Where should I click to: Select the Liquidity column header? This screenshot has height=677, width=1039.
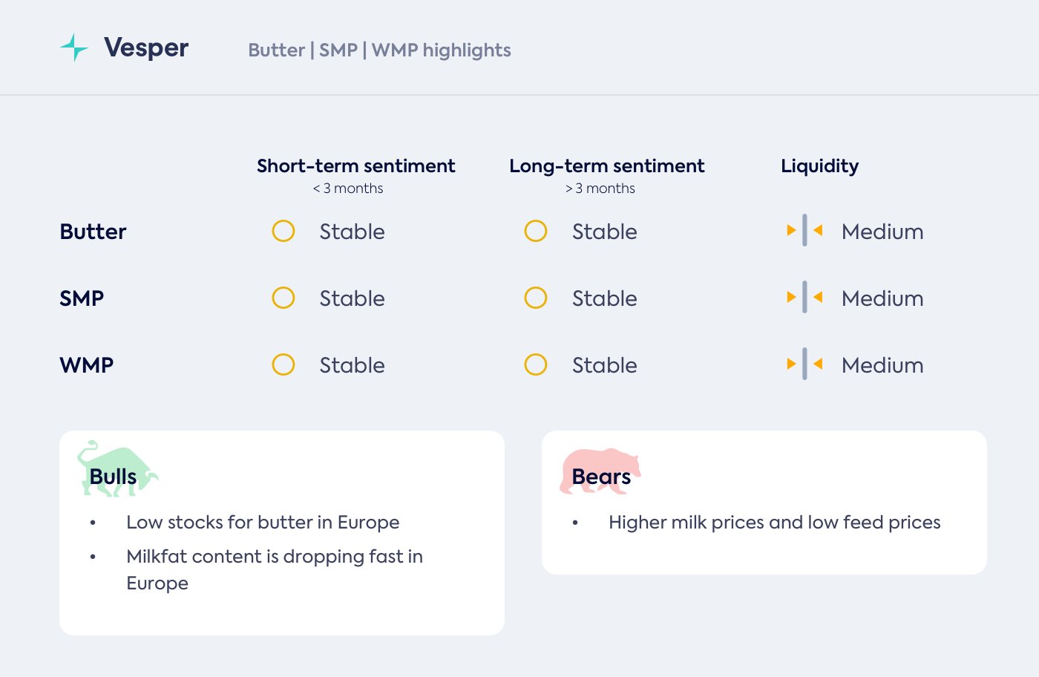point(819,166)
